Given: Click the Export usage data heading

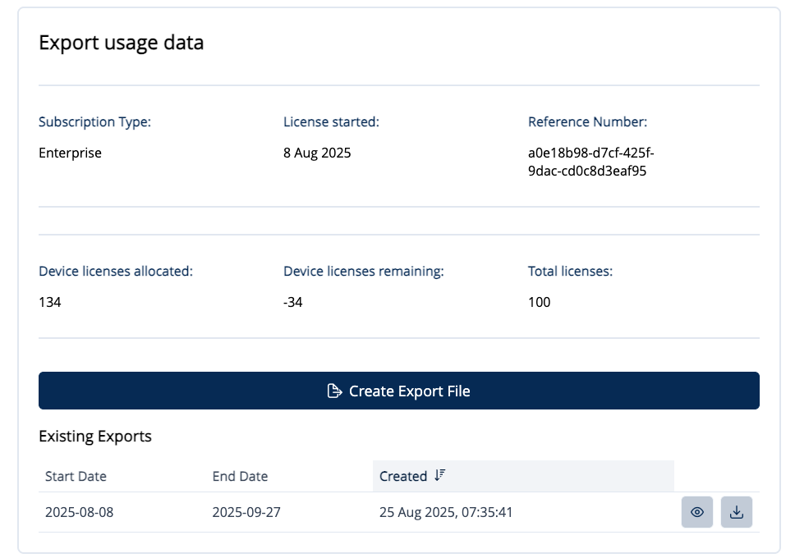Looking at the screenshot, I should (122, 43).
